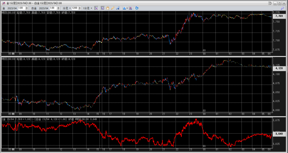Viewport: 288px width, 153px height.
Task: Click the 1200 bar count spinner arrows
Action: 80,8
